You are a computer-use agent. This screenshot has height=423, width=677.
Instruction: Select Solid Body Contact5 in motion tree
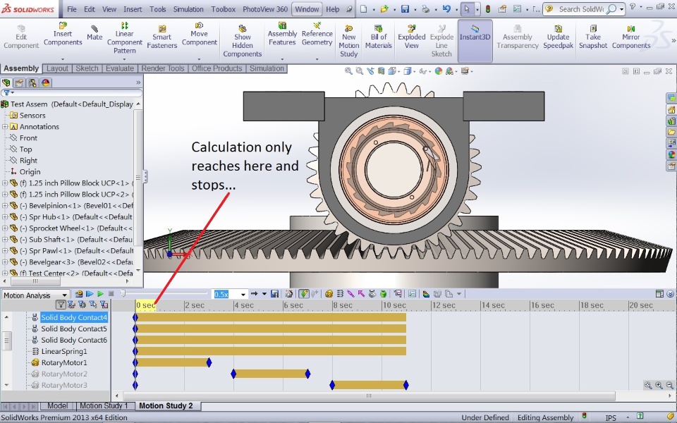[x=74, y=329]
